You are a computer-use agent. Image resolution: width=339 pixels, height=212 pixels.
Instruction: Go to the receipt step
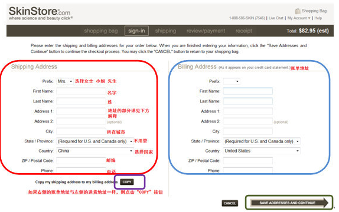pyautogui.click(x=244, y=31)
